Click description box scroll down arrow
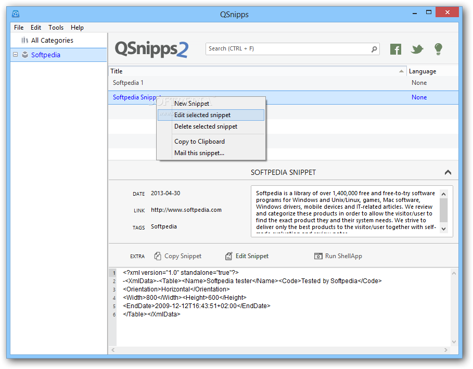The height and width of the screenshot is (369, 473). pyautogui.click(x=443, y=228)
